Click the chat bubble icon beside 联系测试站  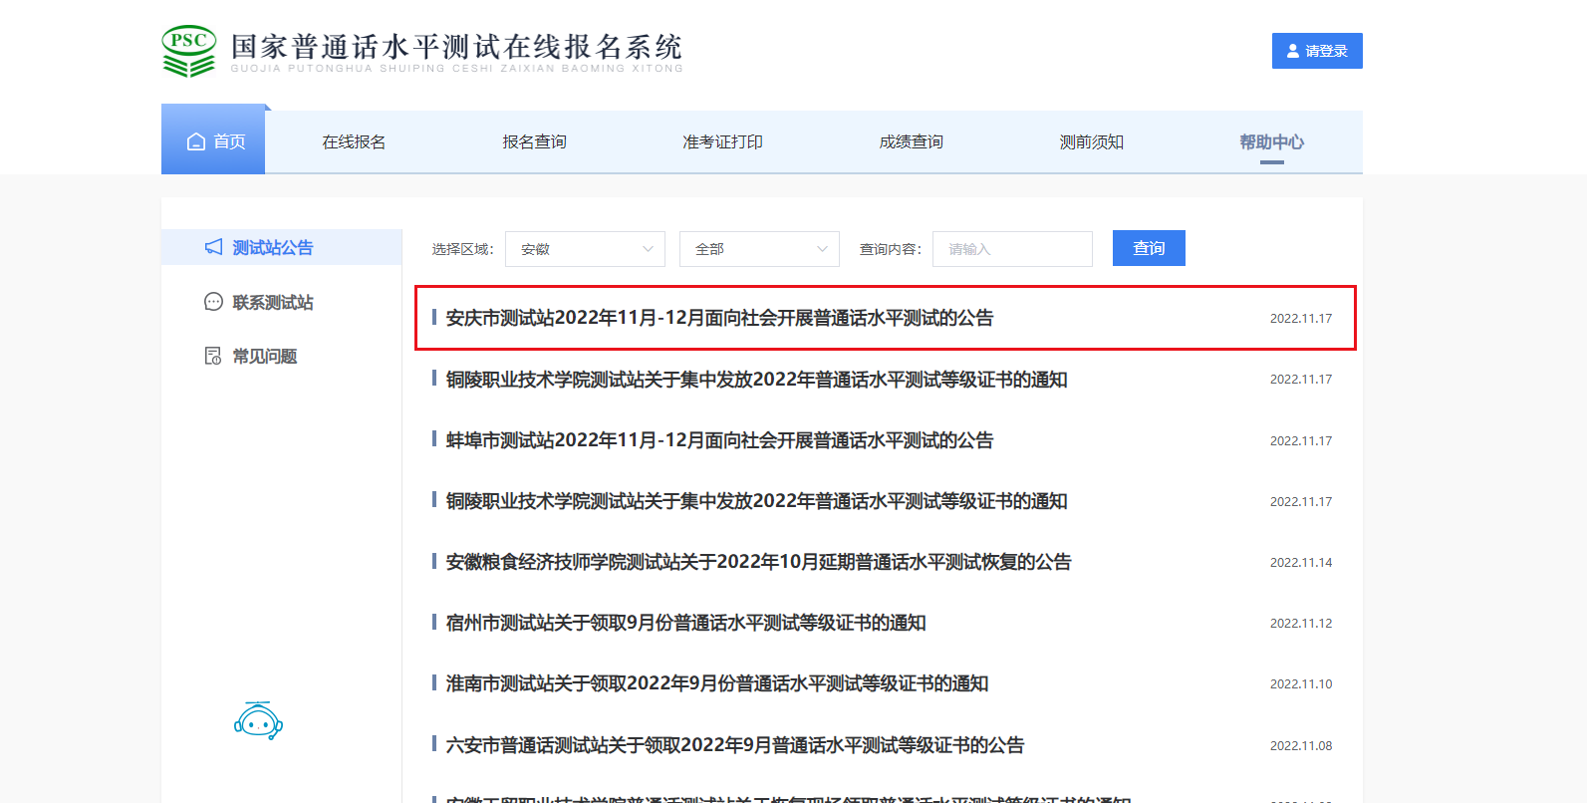[x=213, y=302]
